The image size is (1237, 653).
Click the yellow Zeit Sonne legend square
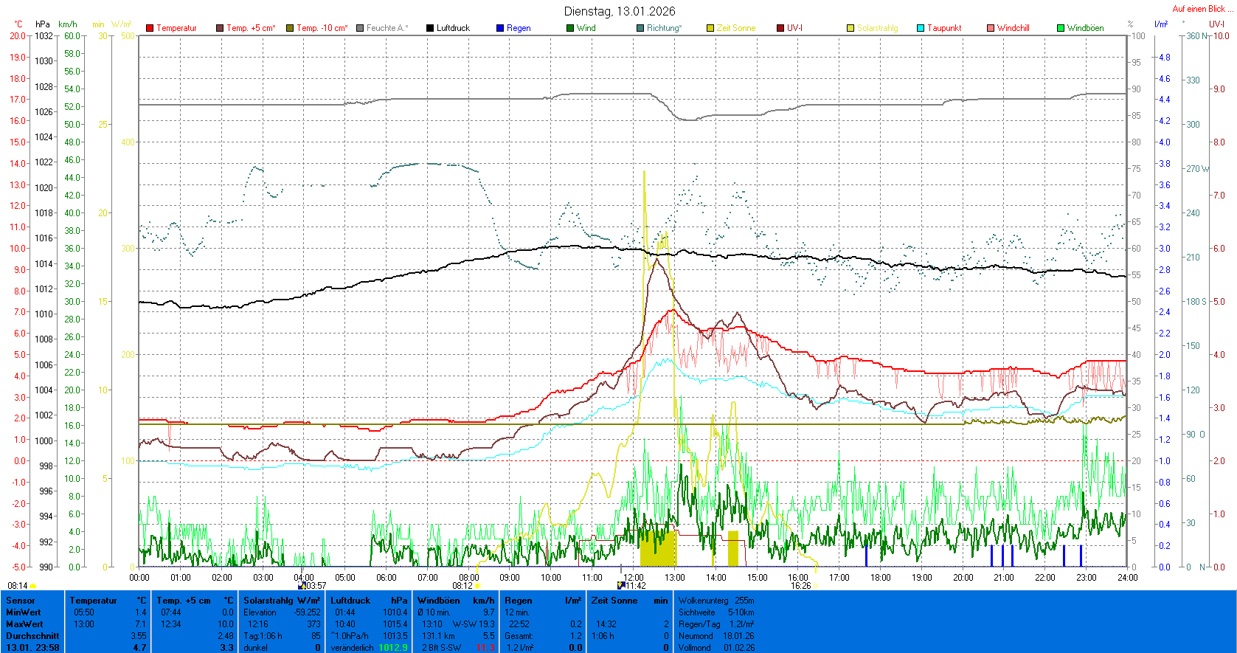click(x=710, y=28)
